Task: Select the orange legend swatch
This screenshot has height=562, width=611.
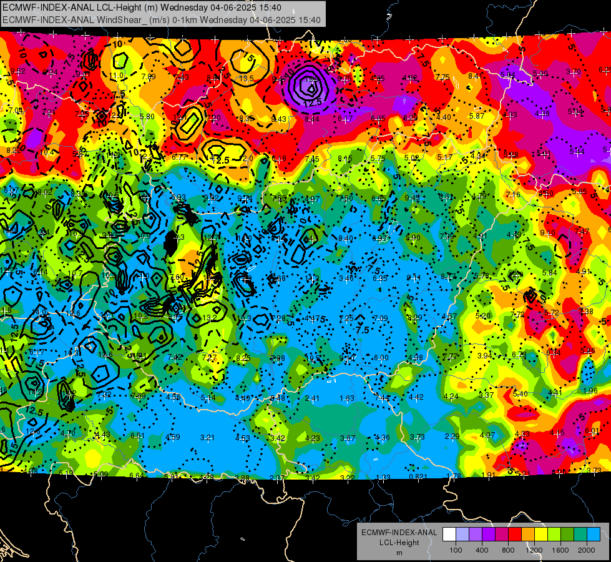Action: [x=528, y=535]
